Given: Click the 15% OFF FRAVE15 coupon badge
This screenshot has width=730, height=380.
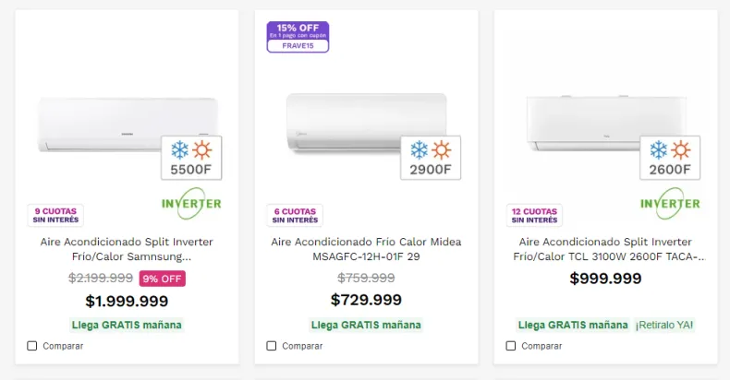Looking at the screenshot, I should coord(298,37).
